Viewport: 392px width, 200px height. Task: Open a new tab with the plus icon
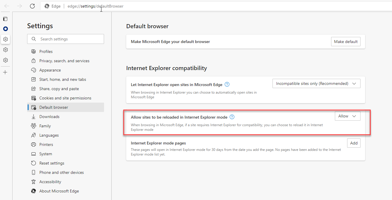pos(5,72)
